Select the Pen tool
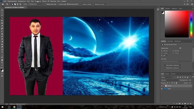Image resolution: width=194 pixels, height=109 pixels. tap(2, 50)
